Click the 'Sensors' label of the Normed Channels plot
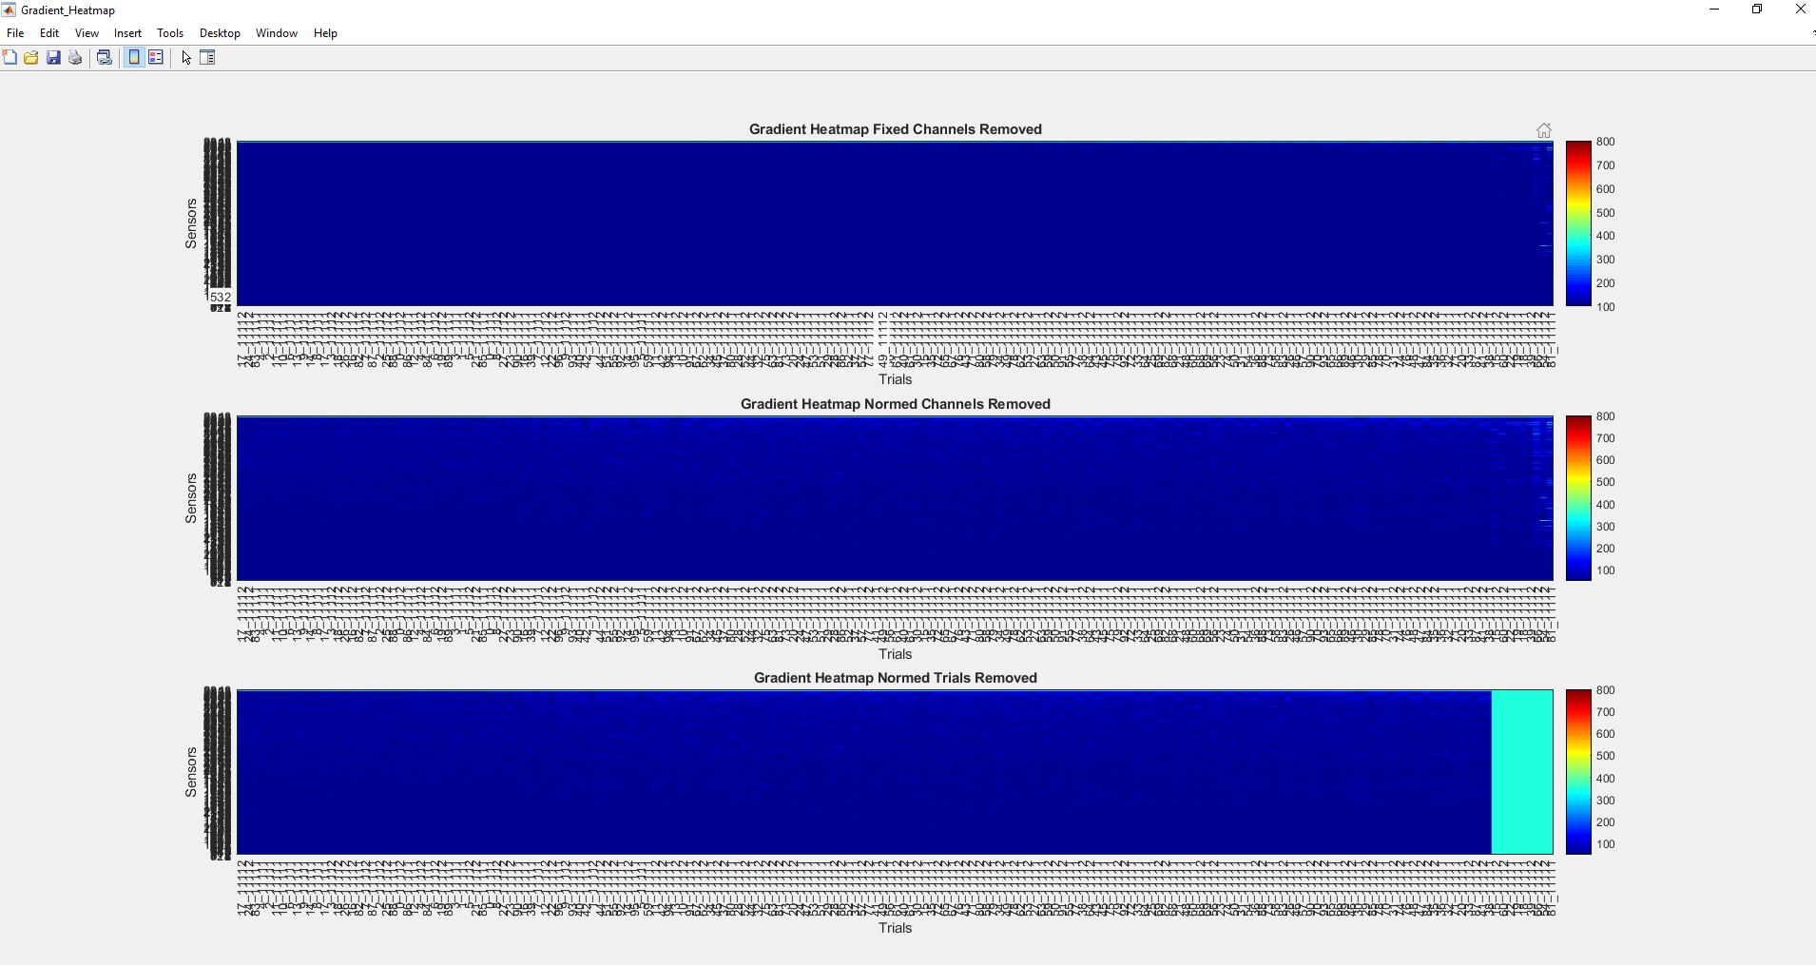 (191, 498)
